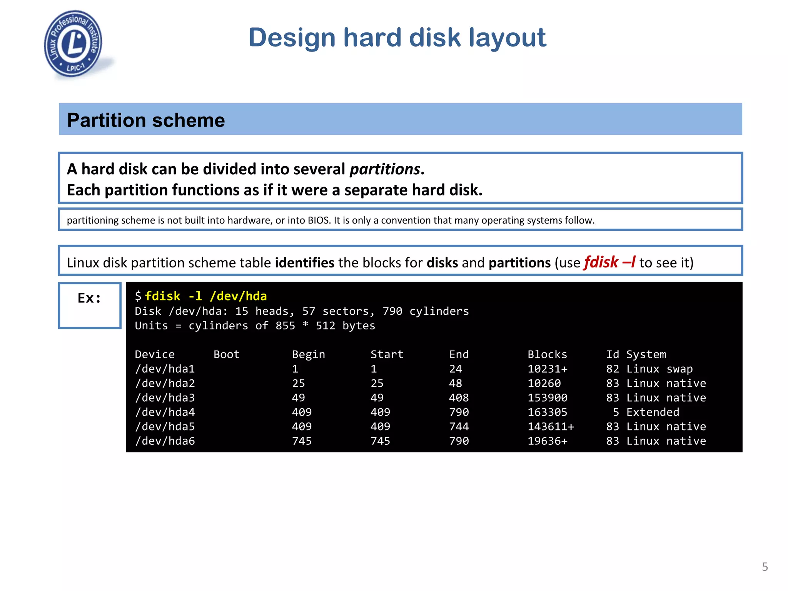
Task: Click the '82 Linux swap' system entry
Action: coord(649,369)
